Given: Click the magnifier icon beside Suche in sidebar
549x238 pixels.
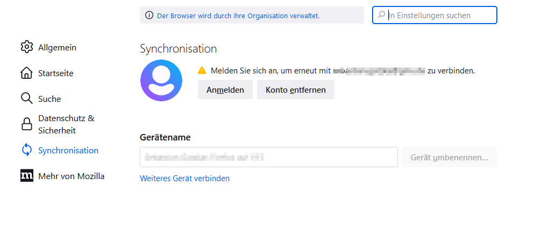Looking at the screenshot, I should [x=27, y=99].
